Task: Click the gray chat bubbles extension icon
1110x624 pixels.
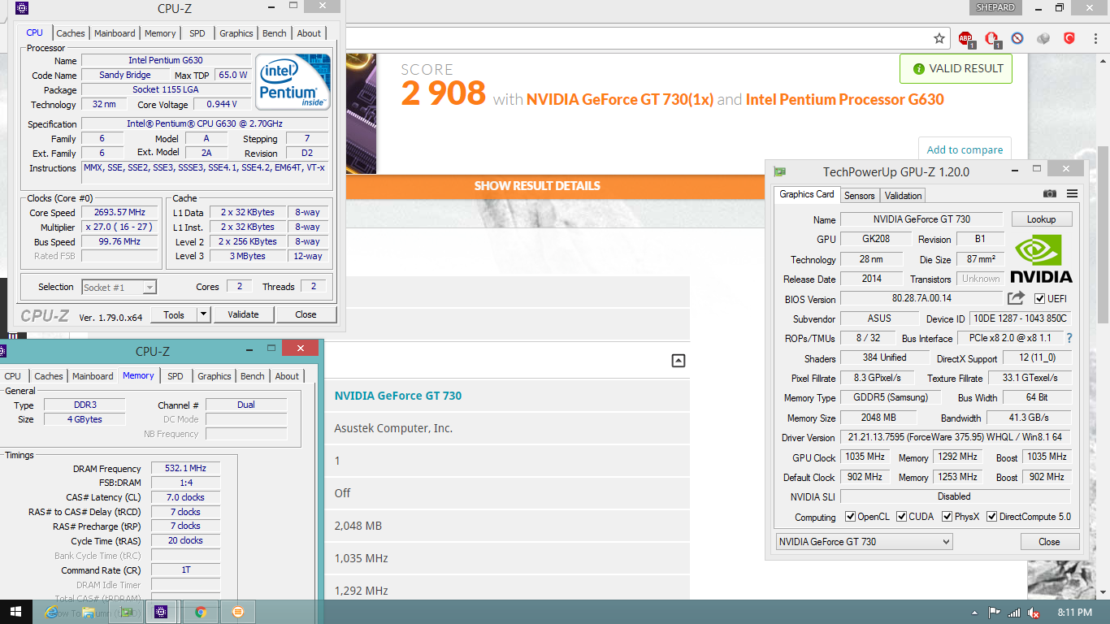Action: [x=1043, y=38]
